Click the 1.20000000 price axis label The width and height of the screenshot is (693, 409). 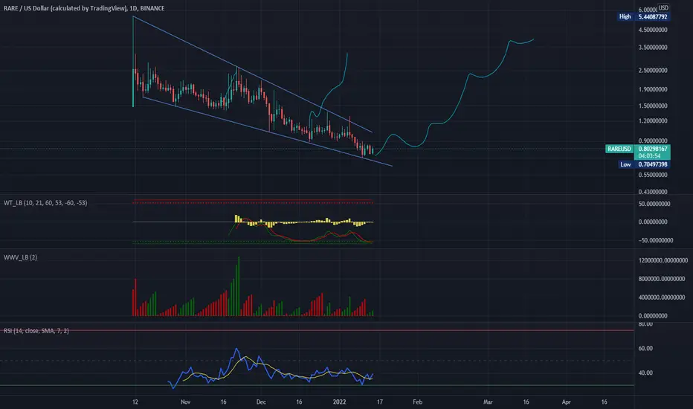coord(652,121)
